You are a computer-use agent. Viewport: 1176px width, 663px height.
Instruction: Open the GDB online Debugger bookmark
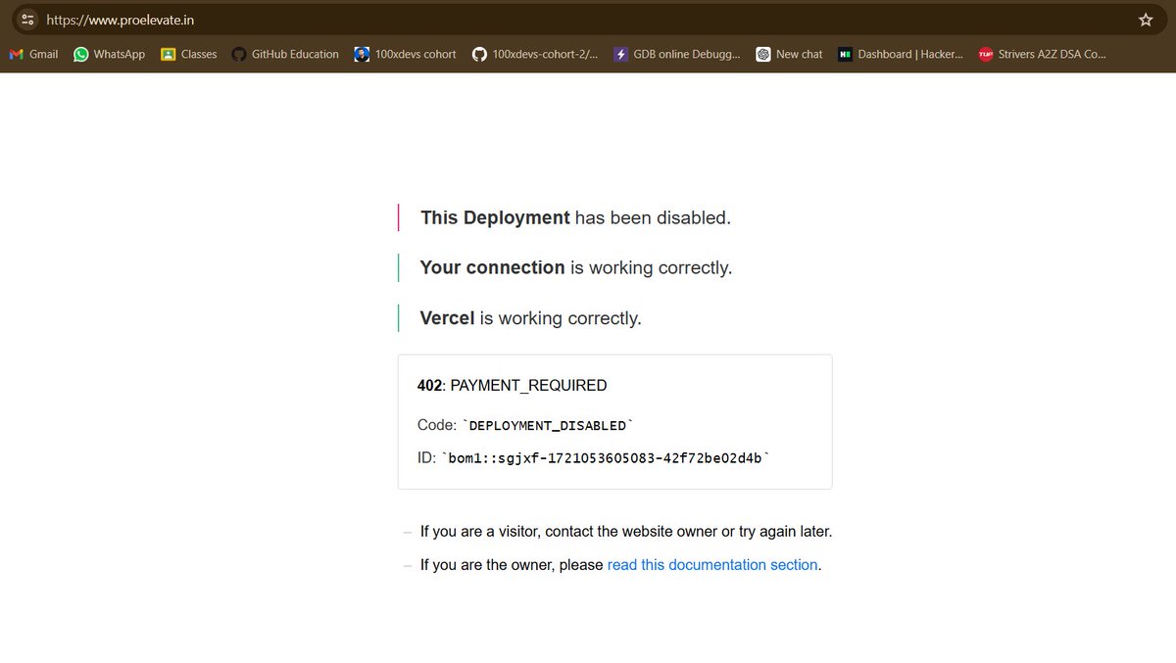click(x=677, y=55)
